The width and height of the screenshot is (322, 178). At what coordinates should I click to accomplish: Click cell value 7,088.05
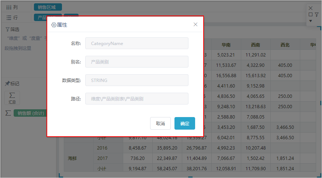256,117
